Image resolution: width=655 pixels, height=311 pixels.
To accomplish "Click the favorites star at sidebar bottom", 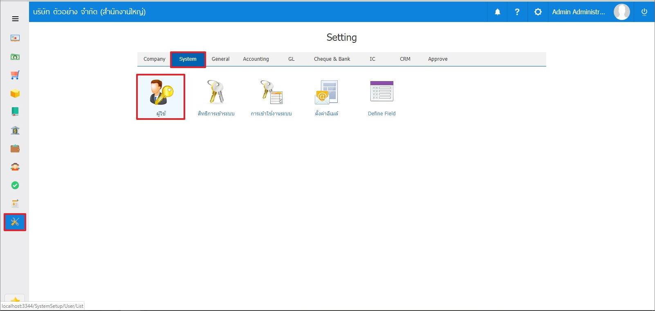I will 15,300.
